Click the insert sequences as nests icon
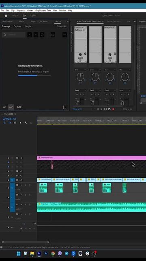The height and width of the screenshot is (261, 146). 4,123
